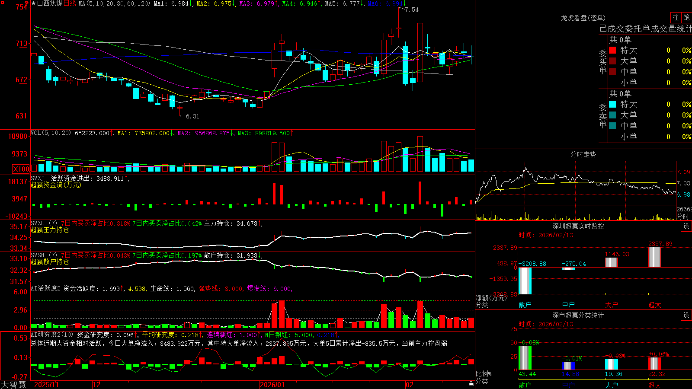Click the 深圳超赢实时监控 panel title
Viewport: 692px width, 389px height.
[578, 226]
